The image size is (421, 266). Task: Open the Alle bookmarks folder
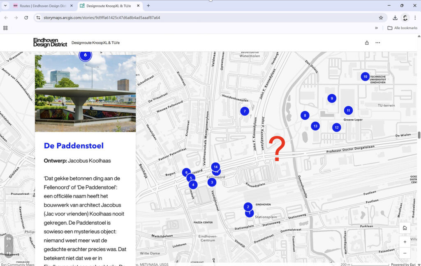click(402, 28)
